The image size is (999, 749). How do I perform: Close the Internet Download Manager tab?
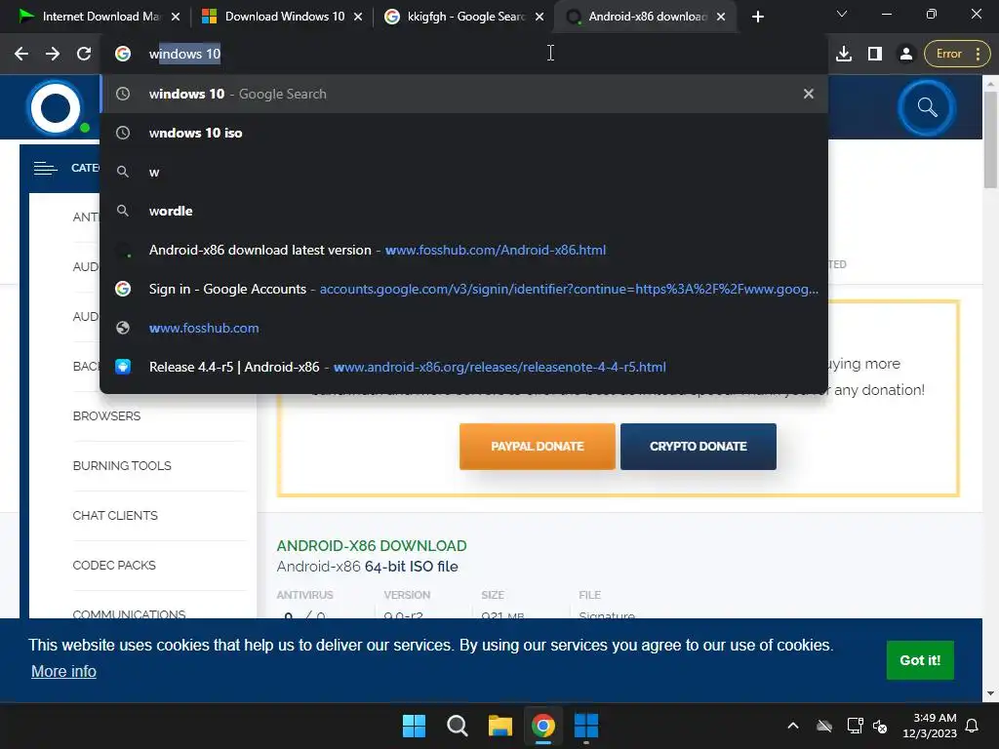tap(176, 17)
